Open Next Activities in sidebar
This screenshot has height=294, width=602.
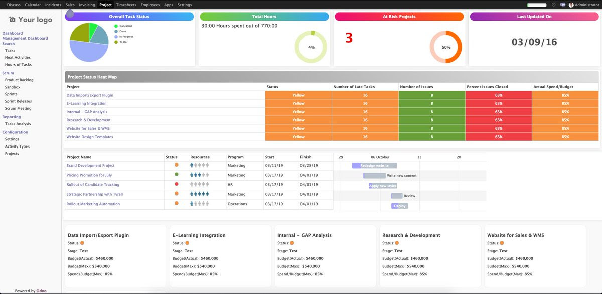coord(18,57)
